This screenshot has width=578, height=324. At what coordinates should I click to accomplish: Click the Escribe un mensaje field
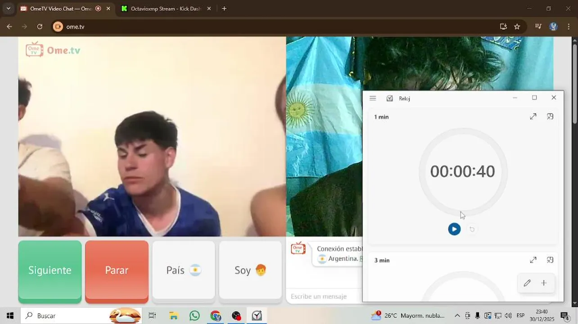coord(324,296)
